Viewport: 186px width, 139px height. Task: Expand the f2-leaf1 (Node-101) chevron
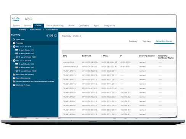(x=14, y=50)
